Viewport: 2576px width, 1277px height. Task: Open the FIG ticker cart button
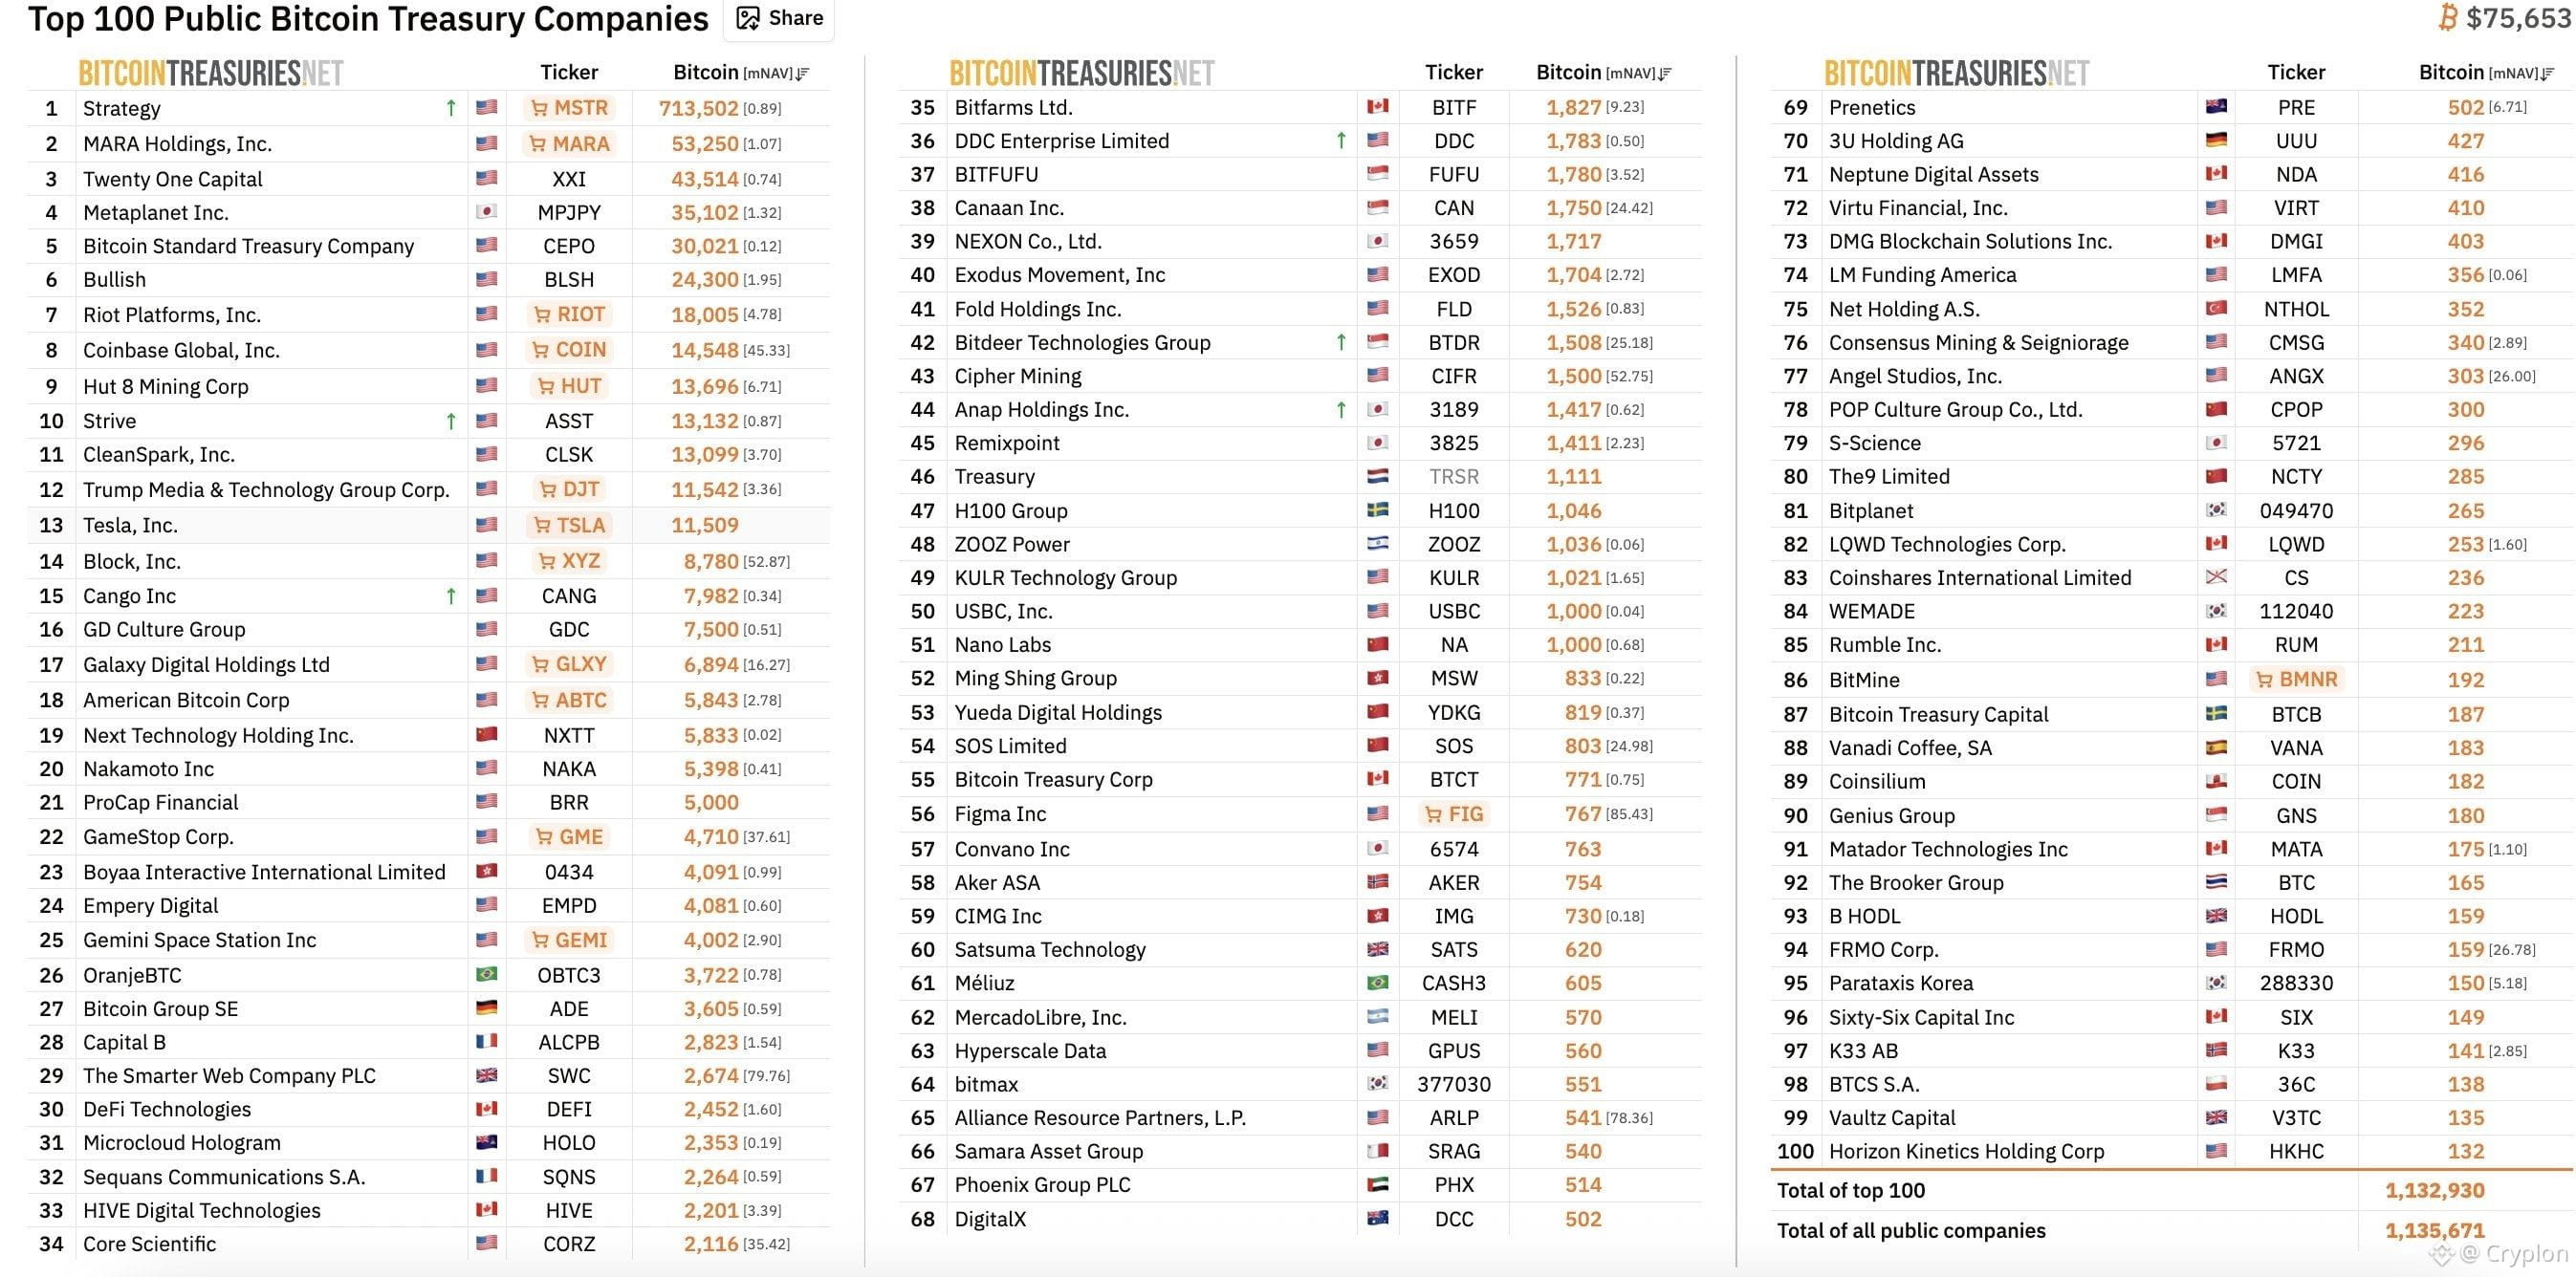(x=1454, y=814)
